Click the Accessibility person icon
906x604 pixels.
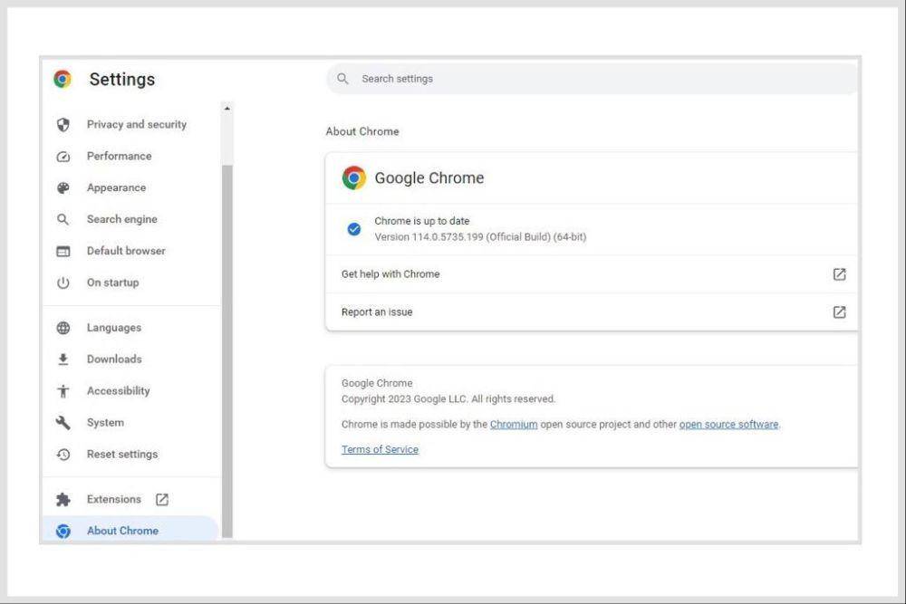pyautogui.click(x=63, y=391)
